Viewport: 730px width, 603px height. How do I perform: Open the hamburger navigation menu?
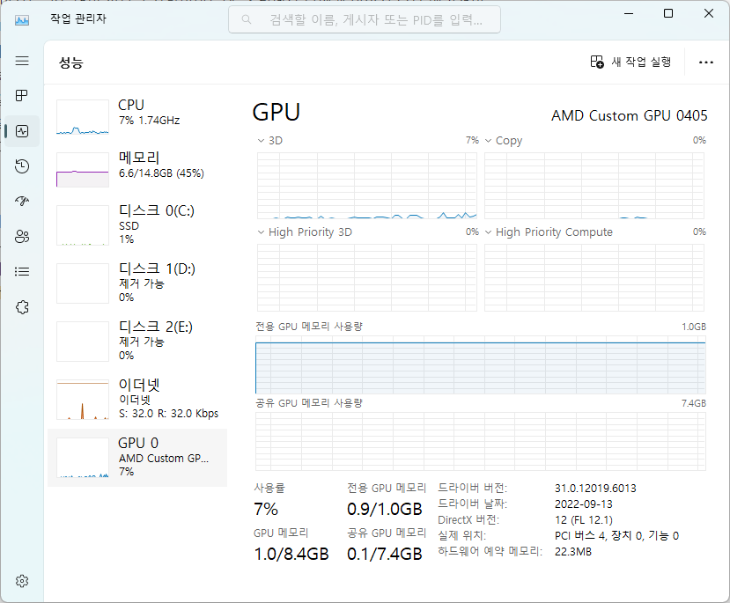22,61
